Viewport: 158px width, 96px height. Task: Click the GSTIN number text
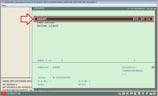pos(15,90)
